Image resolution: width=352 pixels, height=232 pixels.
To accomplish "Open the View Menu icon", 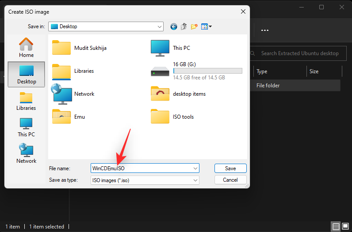I will [x=207, y=26].
